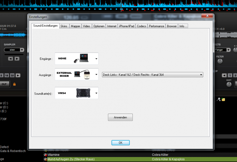This screenshot has height=162, width=237.
Task: Click the external mixer output icon
Action: tap(82, 74)
